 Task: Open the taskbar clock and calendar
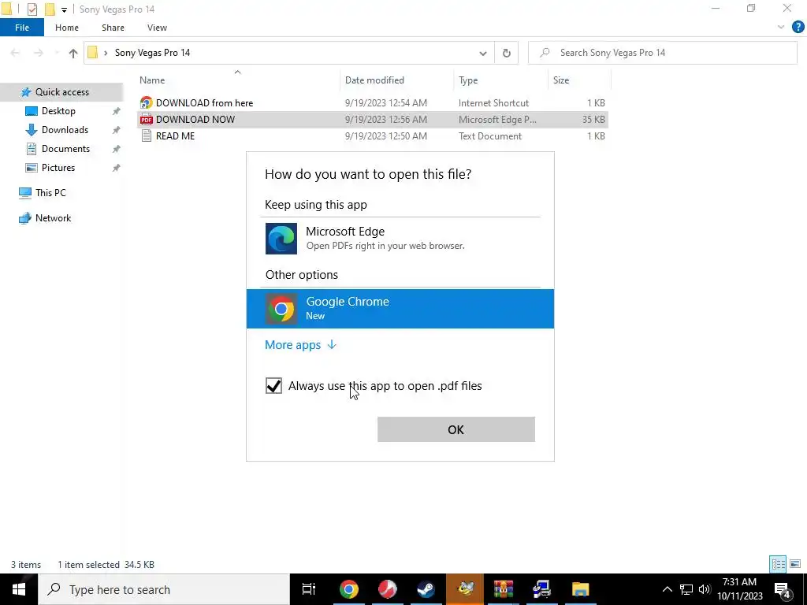[x=739, y=589]
